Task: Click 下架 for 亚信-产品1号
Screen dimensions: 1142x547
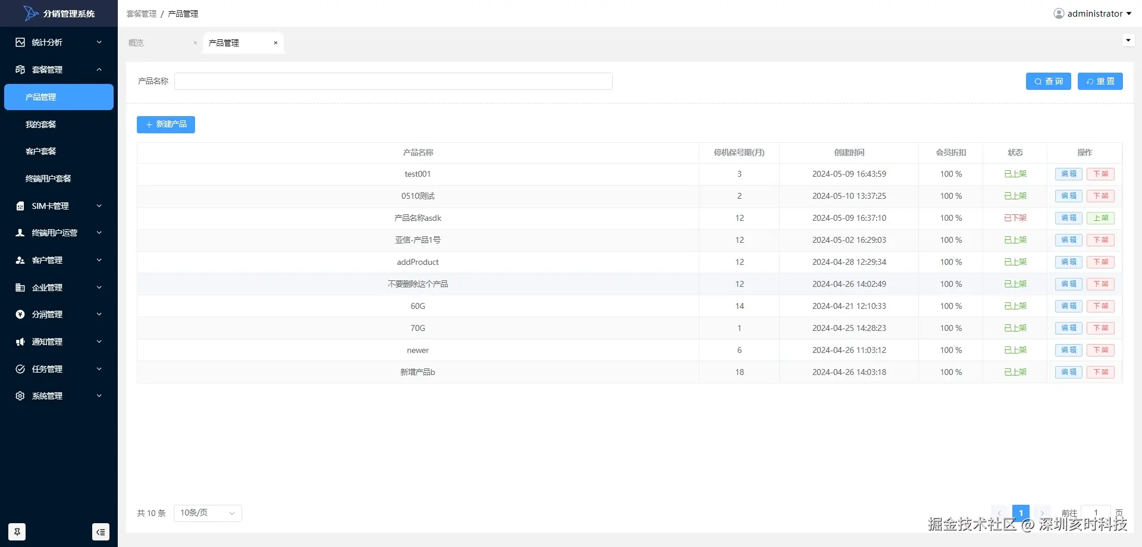Action: pyautogui.click(x=1100, y=240)
